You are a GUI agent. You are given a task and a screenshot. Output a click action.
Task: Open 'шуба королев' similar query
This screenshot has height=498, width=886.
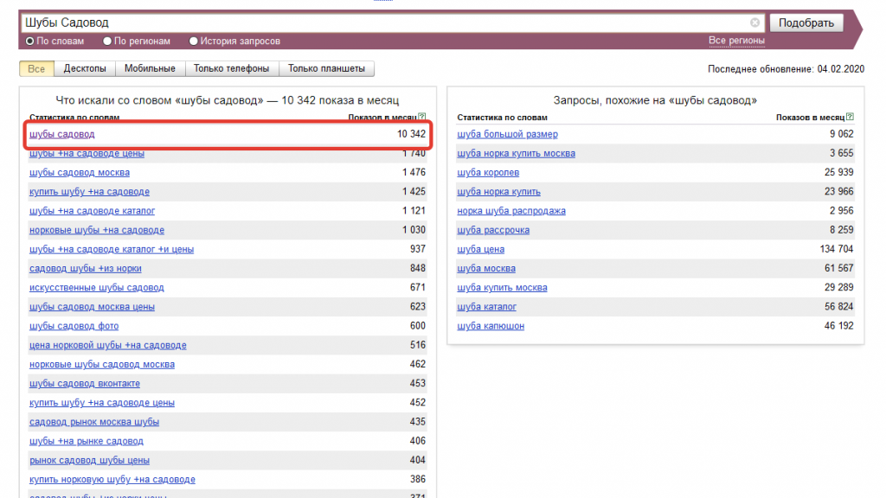488,172
